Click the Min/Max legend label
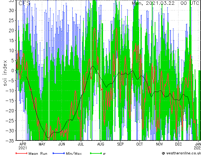 (74, 153)
